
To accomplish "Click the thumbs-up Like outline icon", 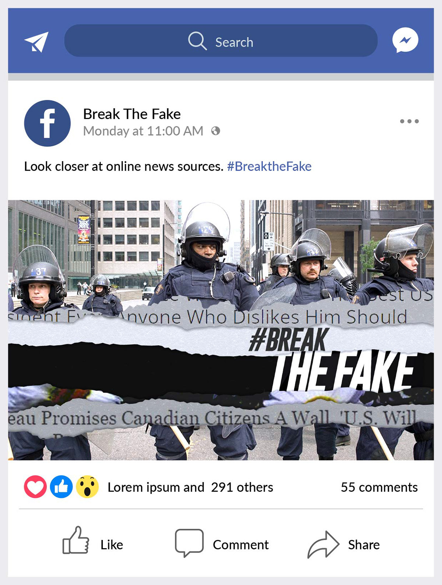I will [76, 540].
